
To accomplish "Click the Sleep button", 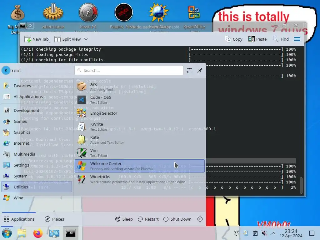I will coord(124,219).
